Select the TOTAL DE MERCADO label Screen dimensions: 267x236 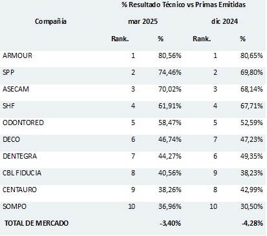click(36, 223)
